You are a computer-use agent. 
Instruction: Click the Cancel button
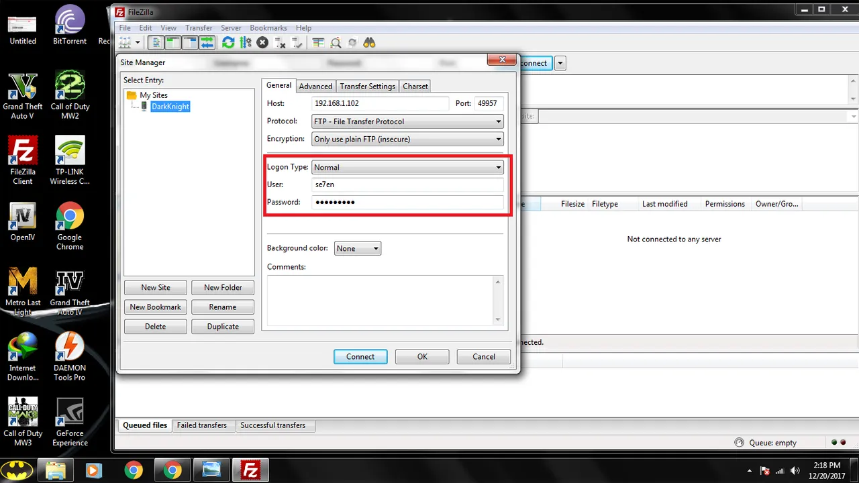tap(484, 357)
